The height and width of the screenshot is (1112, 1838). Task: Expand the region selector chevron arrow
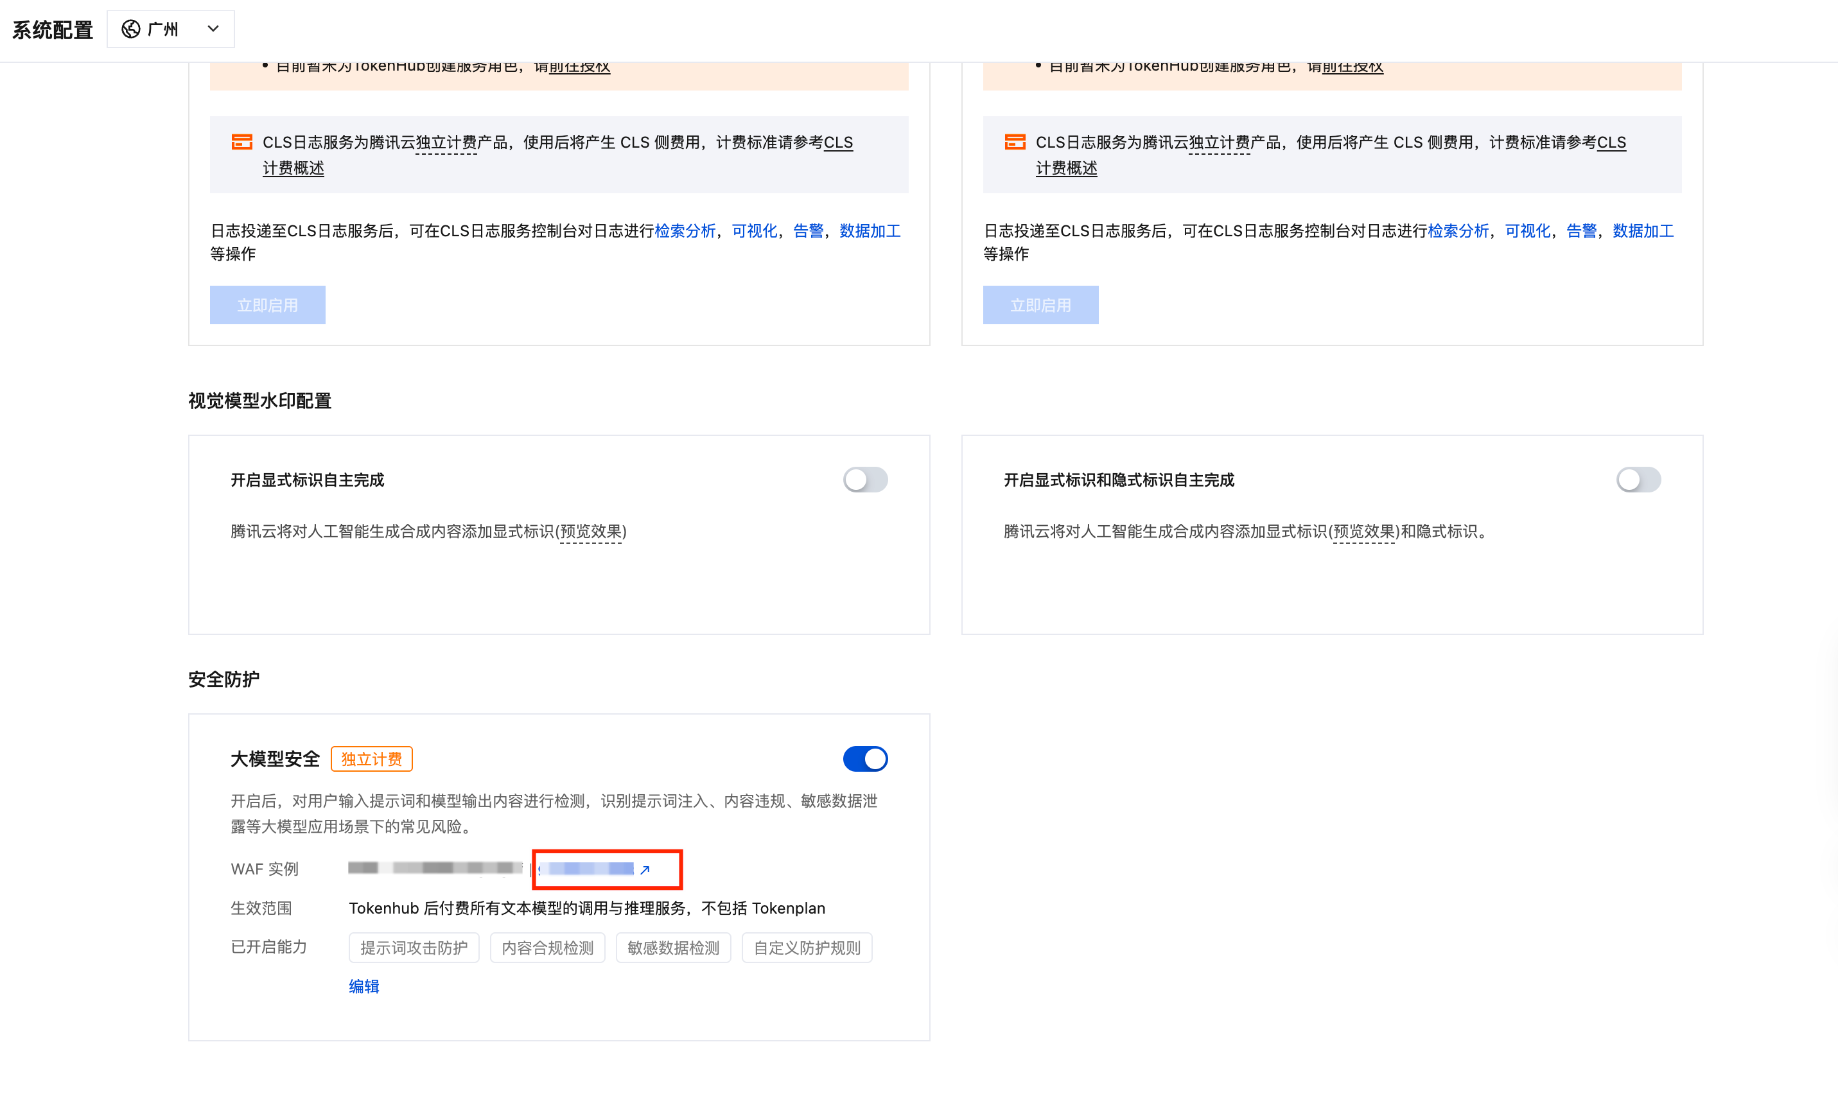[x=213, y=29]
